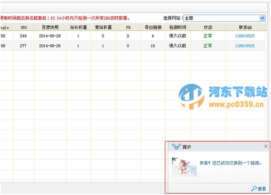Click the link-exchange icon in the 提示 title

coord(176,146)
